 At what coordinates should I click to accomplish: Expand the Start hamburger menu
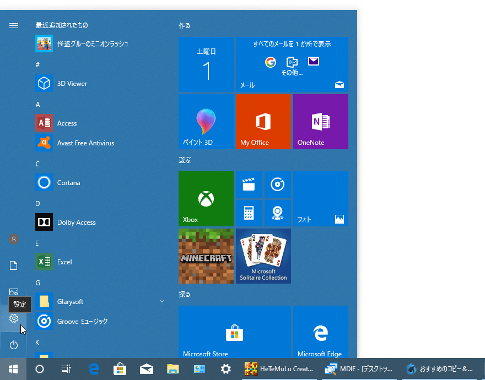point(14,26)
